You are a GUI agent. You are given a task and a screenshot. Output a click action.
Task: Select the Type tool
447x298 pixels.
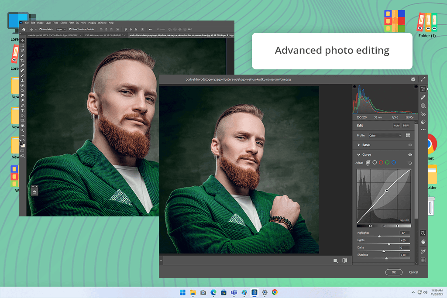[22, 110]
